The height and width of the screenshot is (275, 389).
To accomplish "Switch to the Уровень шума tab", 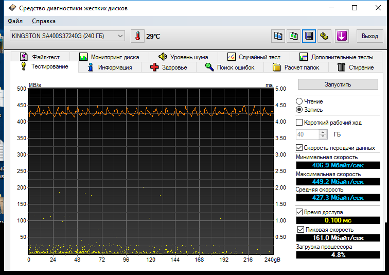I will [183, 57].
